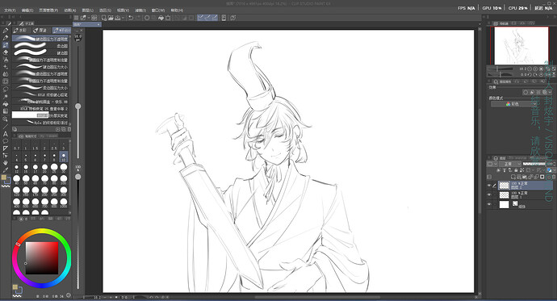Expand the effect dropdown arrow in Layer Property

click(x=550, y=92)
